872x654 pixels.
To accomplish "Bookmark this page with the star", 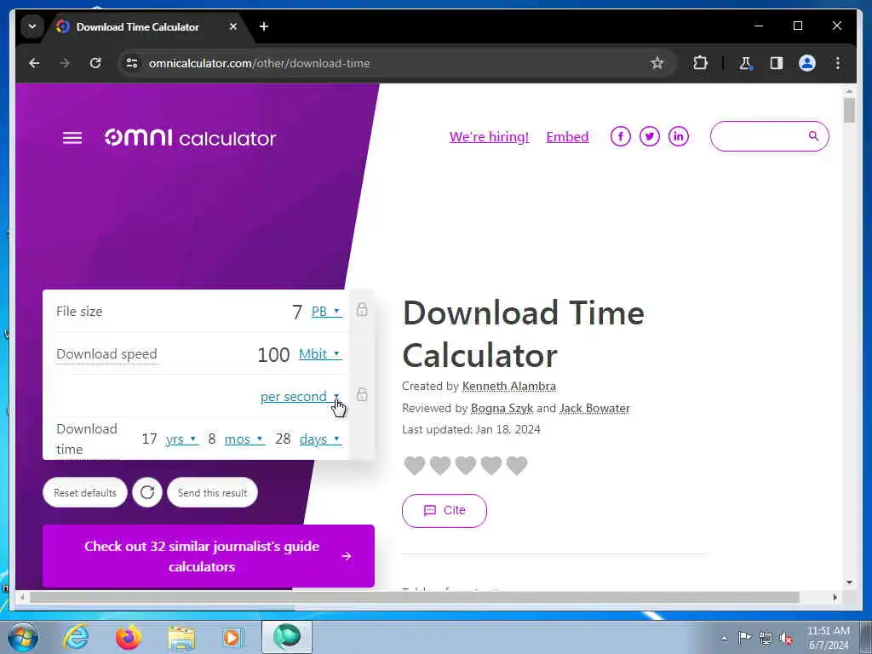I will (x=657, y=63).
